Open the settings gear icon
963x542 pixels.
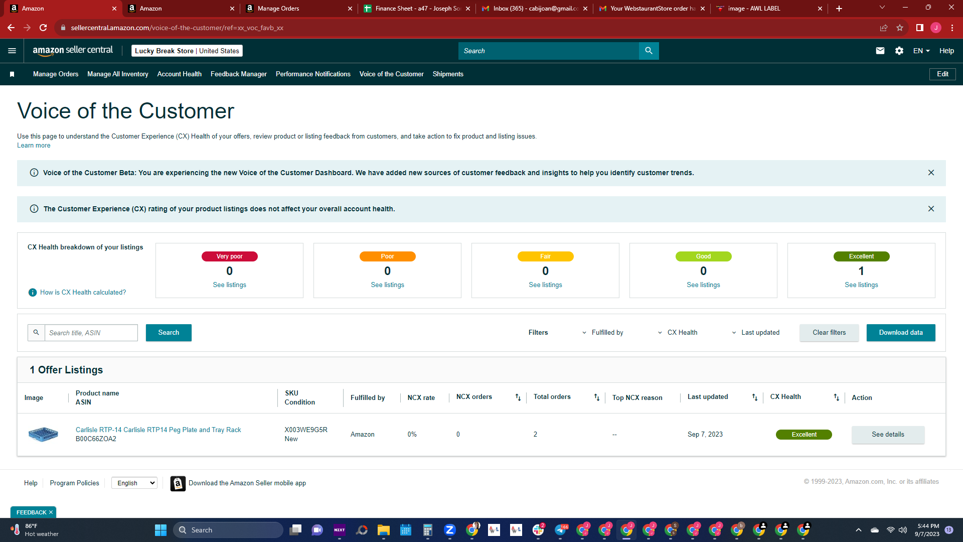pyautogui.click(x=899, y=51)
